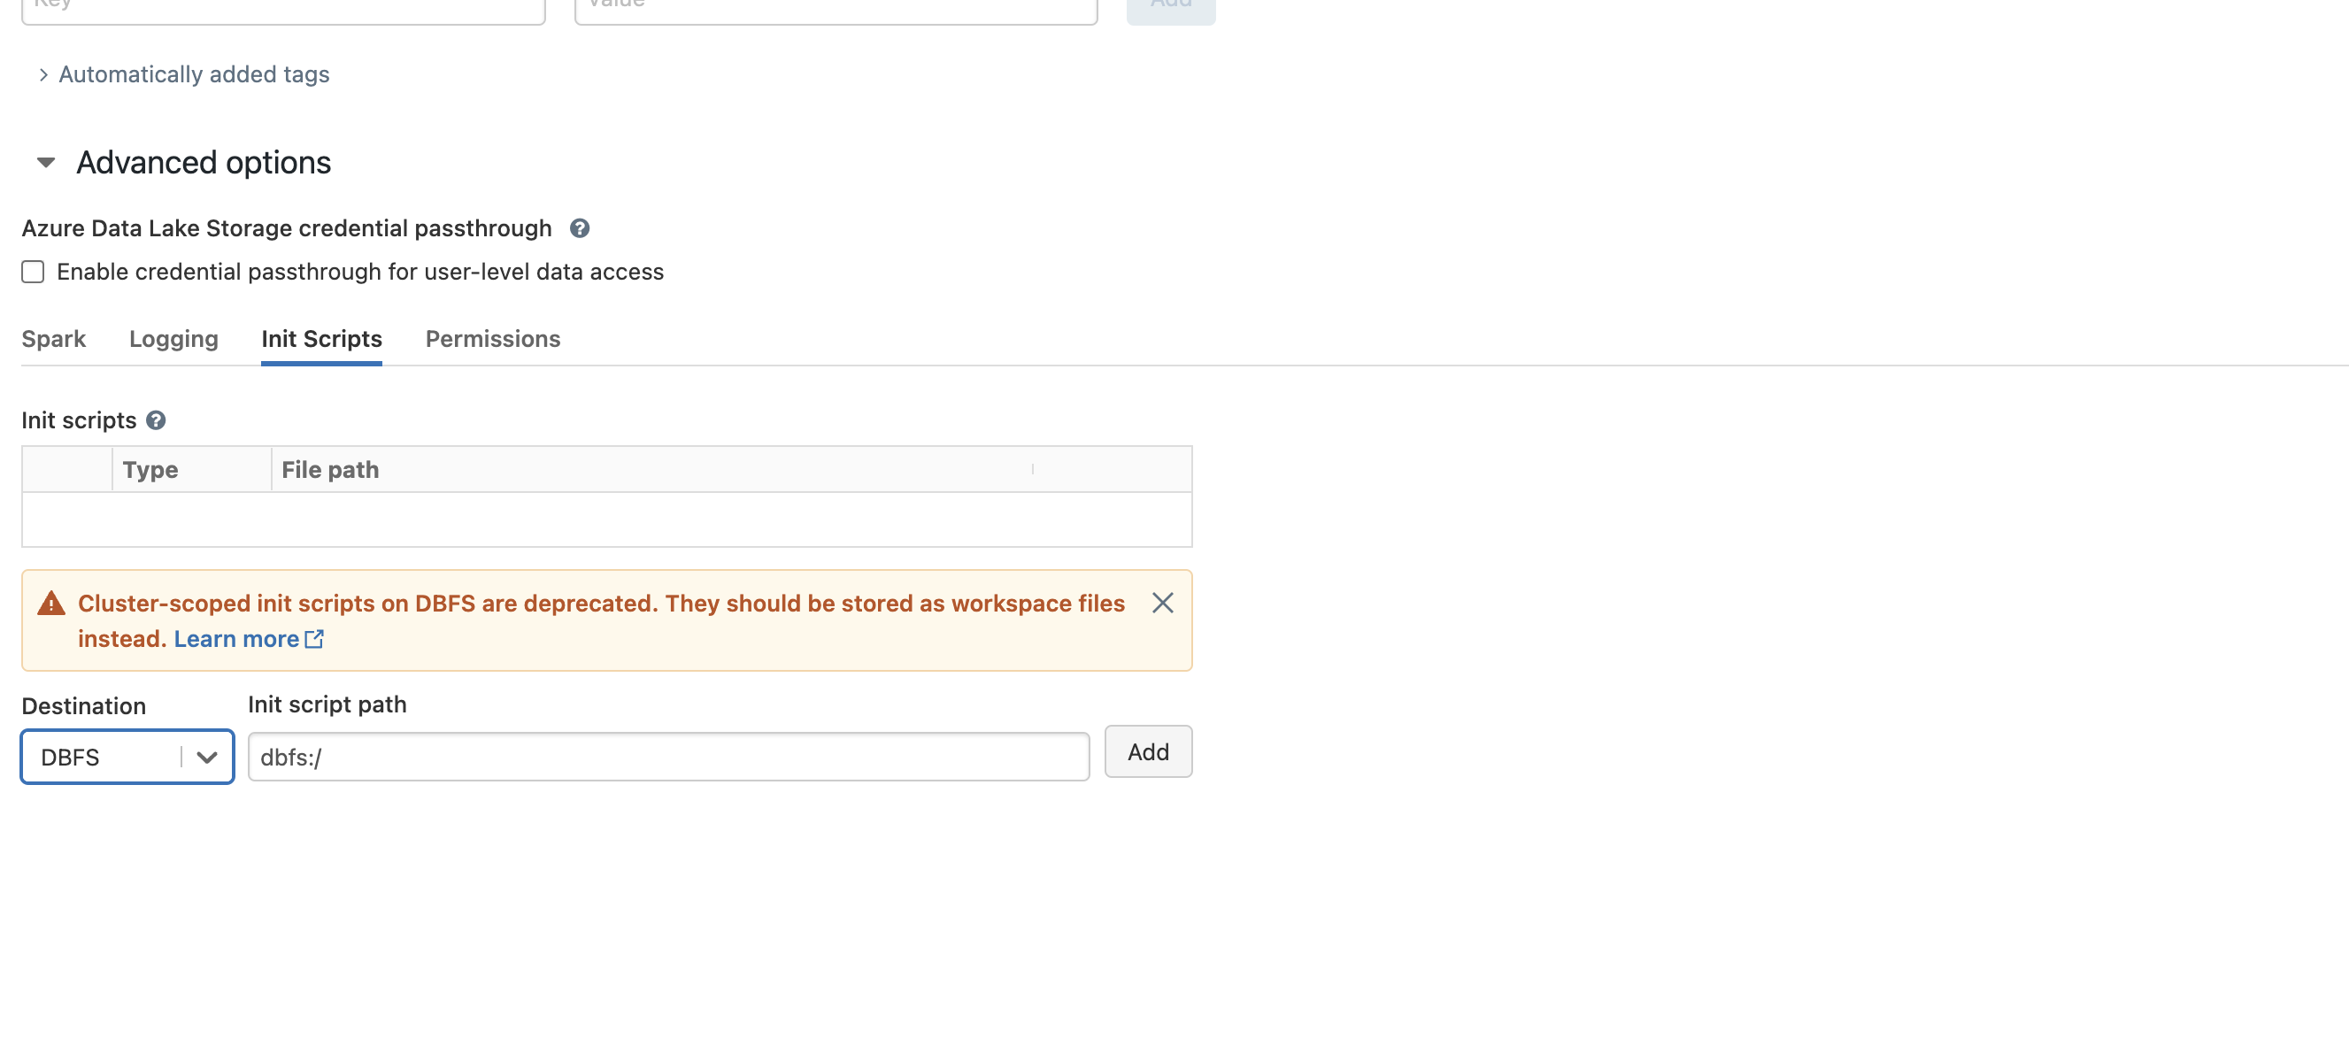Viewport: 2349px width, 1062px height.
Task: Click the Init script path input field
Action: pos(667,757)
